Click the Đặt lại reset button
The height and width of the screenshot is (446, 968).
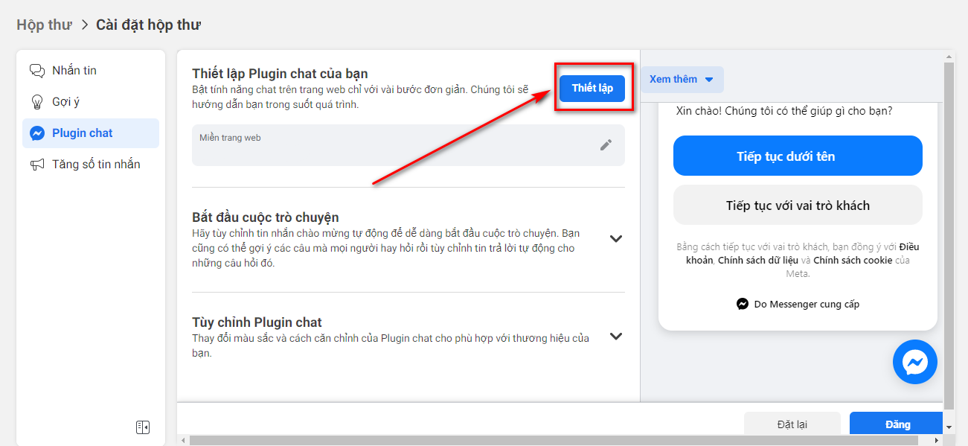point(792,424)
